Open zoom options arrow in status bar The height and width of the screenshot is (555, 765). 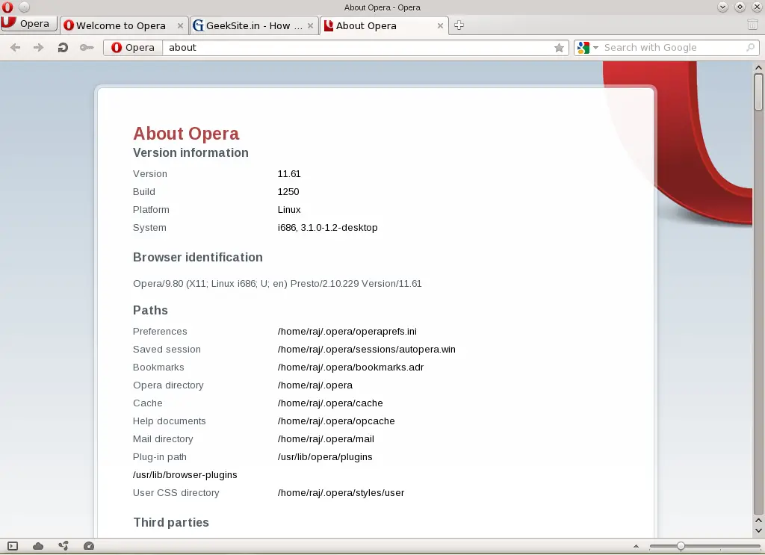pyautogui.click(x=636, y=546)
